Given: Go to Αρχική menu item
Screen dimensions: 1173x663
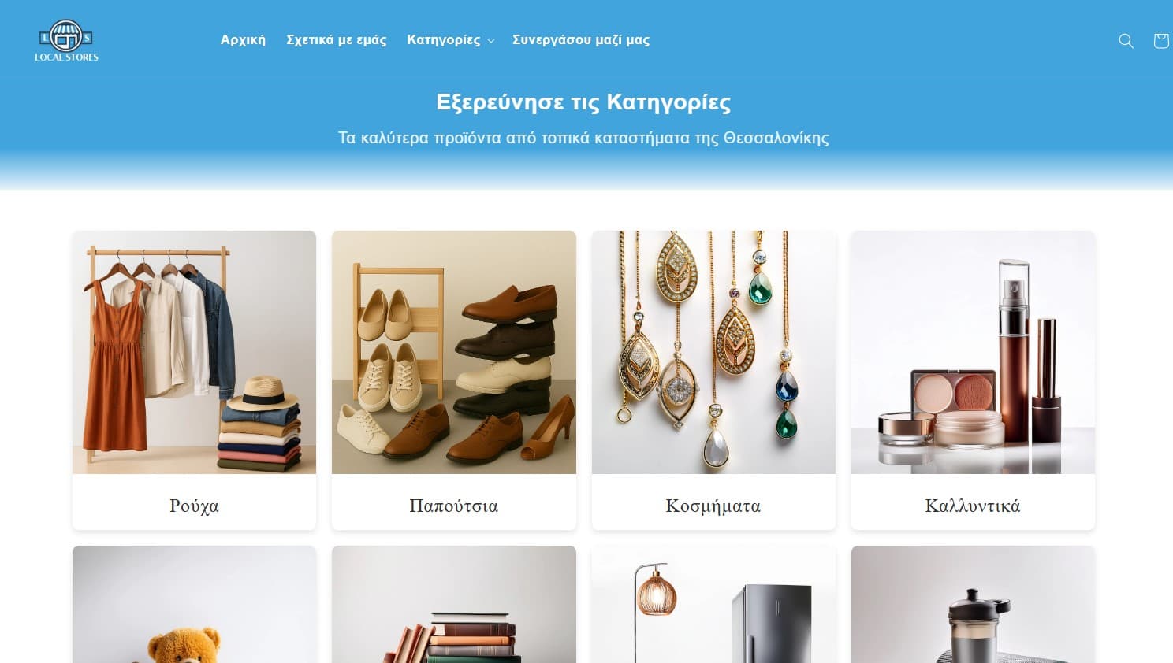Looking at the screenshot, I should pos(243,39).
